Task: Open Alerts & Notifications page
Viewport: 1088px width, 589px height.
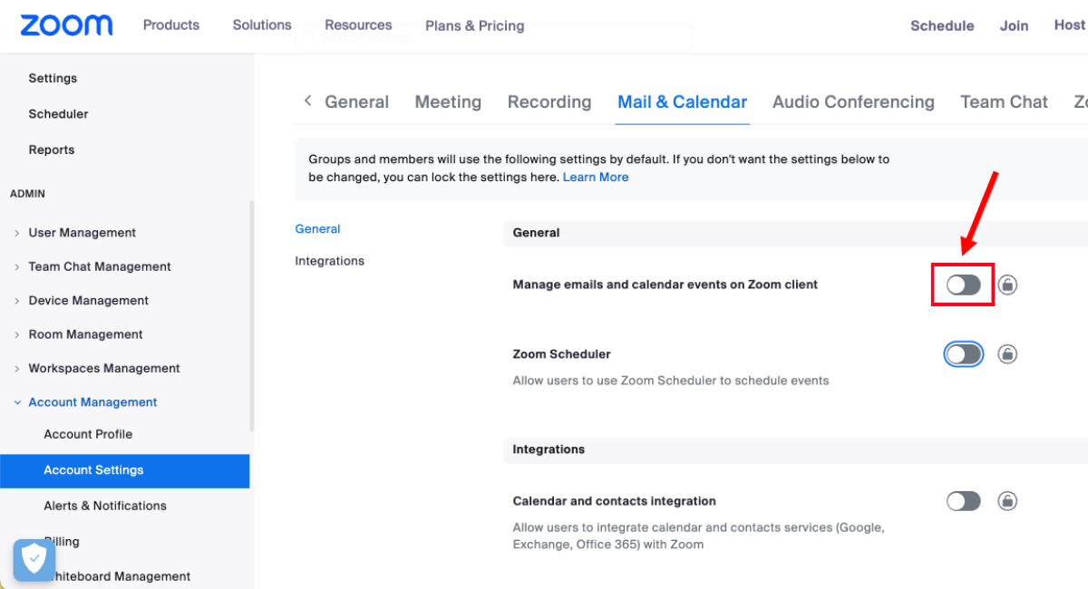Action: pos(105,506)
